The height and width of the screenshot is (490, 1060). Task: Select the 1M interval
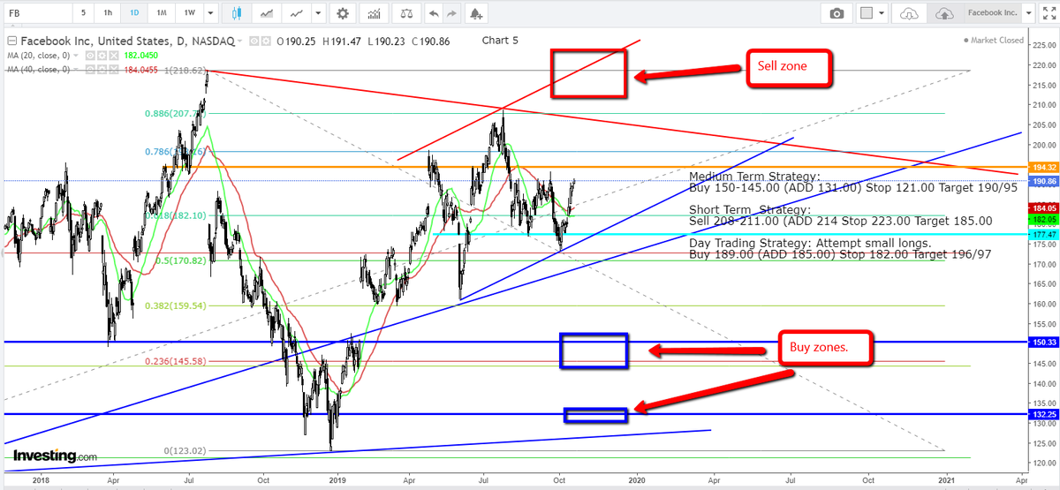pyautogui.click(x=162, y=13)
